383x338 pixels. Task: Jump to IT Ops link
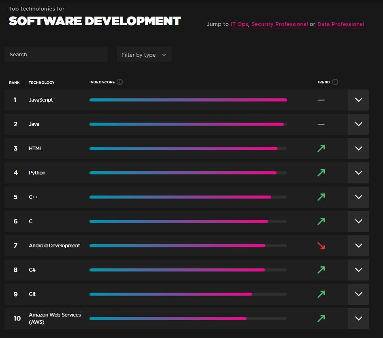[x=239, y=24]
